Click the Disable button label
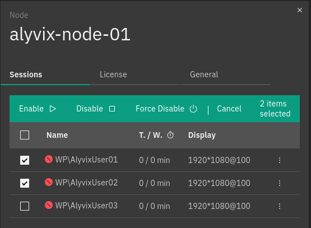Screen dimensions: 311x228 pyautogui.click(x=90, y=109)
